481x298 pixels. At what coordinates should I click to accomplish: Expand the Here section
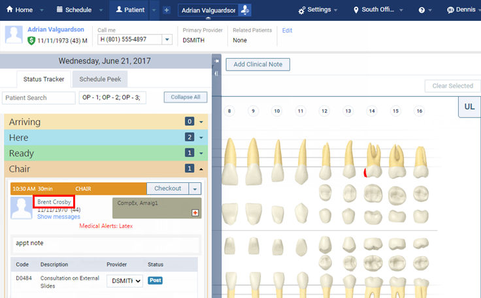pos(201,137)
